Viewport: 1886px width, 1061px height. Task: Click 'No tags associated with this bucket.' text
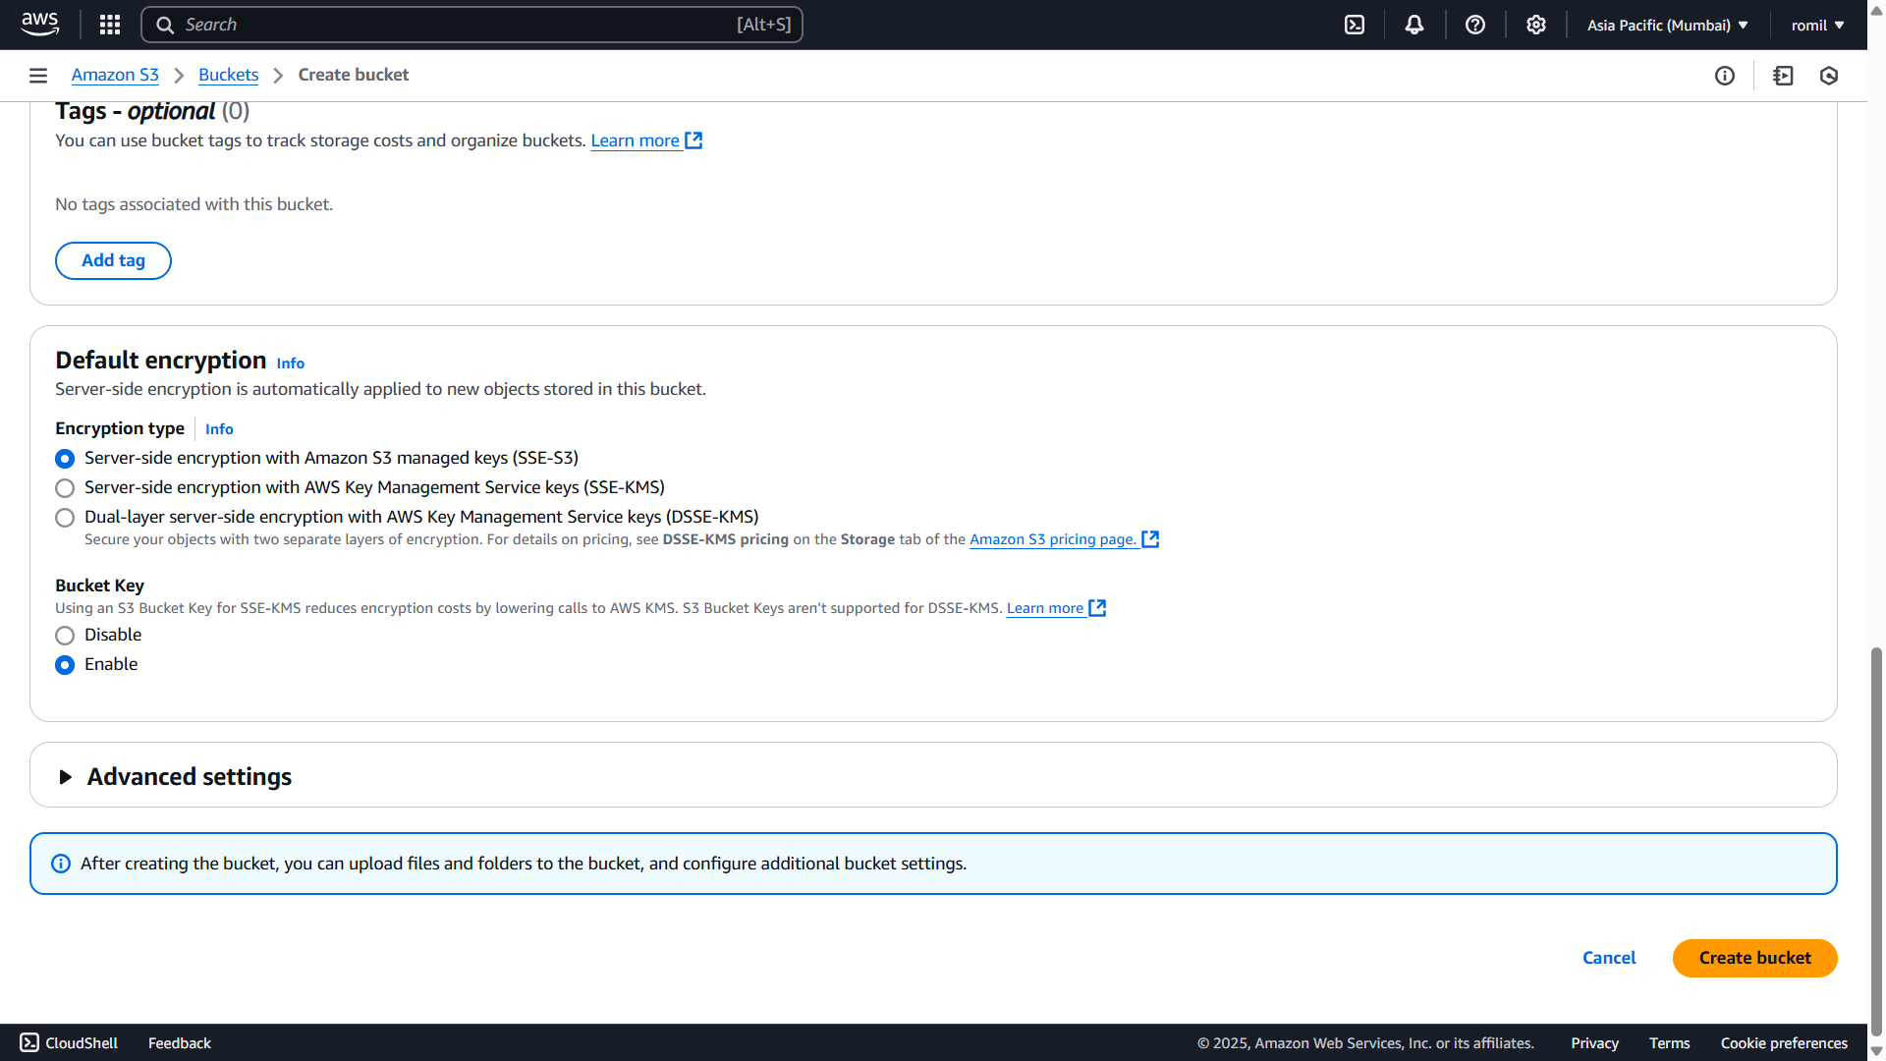coord(194,204)
